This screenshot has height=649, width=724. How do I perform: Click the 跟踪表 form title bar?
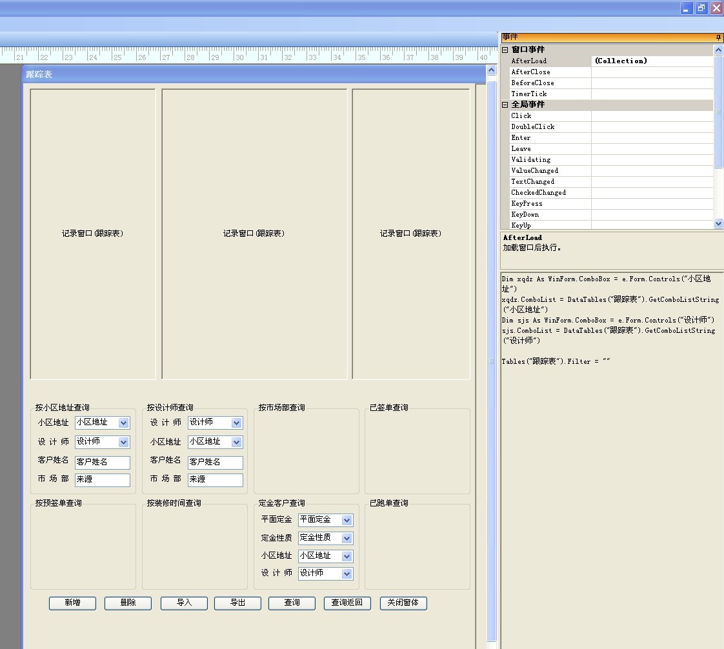click(x=254, y=75)
